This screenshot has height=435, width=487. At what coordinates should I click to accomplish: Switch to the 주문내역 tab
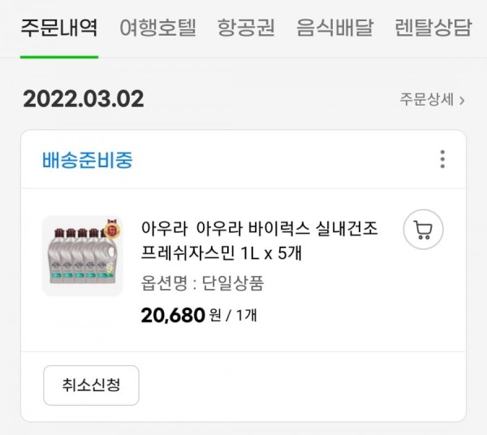(x=59, y=28)
